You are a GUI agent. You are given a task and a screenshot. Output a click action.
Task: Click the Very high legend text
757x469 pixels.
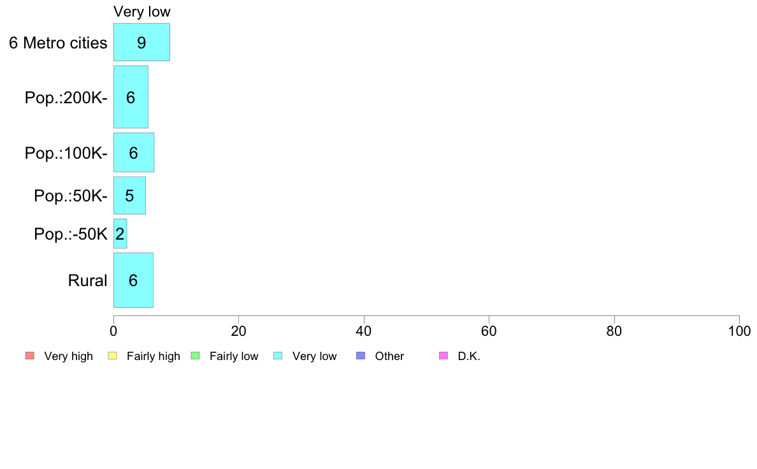[x=68, y=356]
